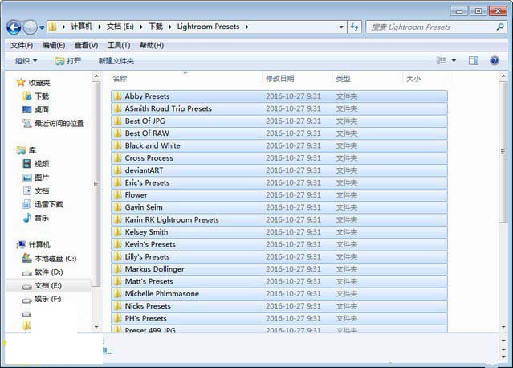Click the Gavin Seim folder icon
The height and width of the screenshot is (368, 513).
click(x=117, y=207)
